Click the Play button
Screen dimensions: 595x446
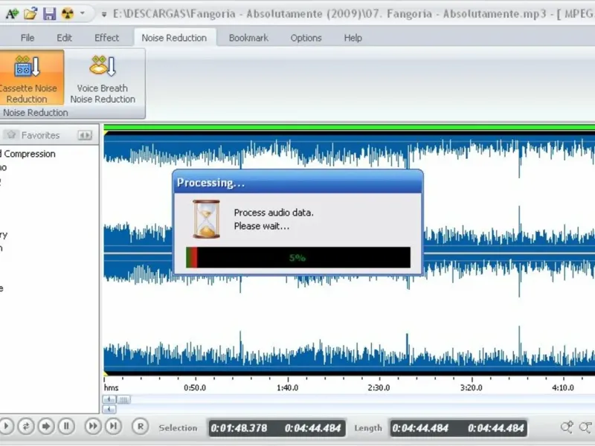click(6, 427)
